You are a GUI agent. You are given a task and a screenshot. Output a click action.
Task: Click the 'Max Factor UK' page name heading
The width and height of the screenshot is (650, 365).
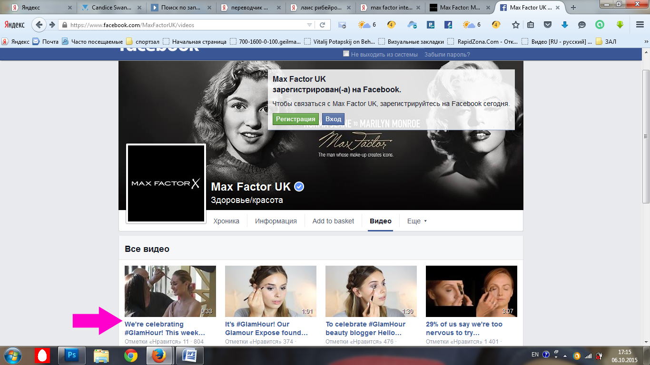click(251, 187)
